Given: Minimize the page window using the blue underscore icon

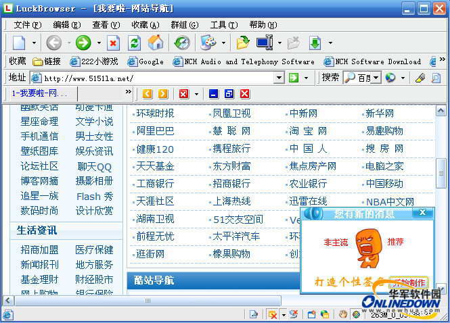Looking at the screenshot, I should (x=213, y=94).
